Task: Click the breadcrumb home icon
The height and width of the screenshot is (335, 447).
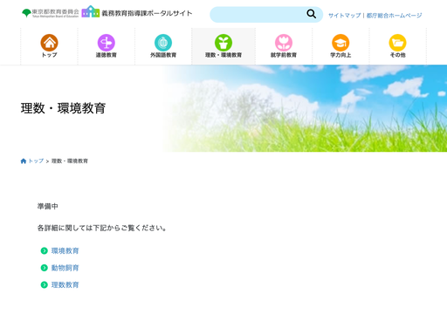Action: (x=24, y=161)
